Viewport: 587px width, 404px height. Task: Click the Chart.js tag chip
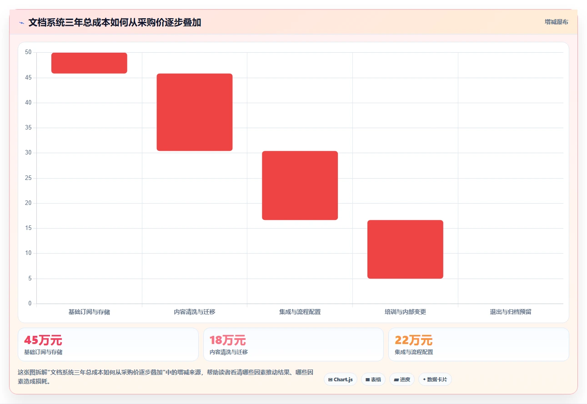coord(341,379)
